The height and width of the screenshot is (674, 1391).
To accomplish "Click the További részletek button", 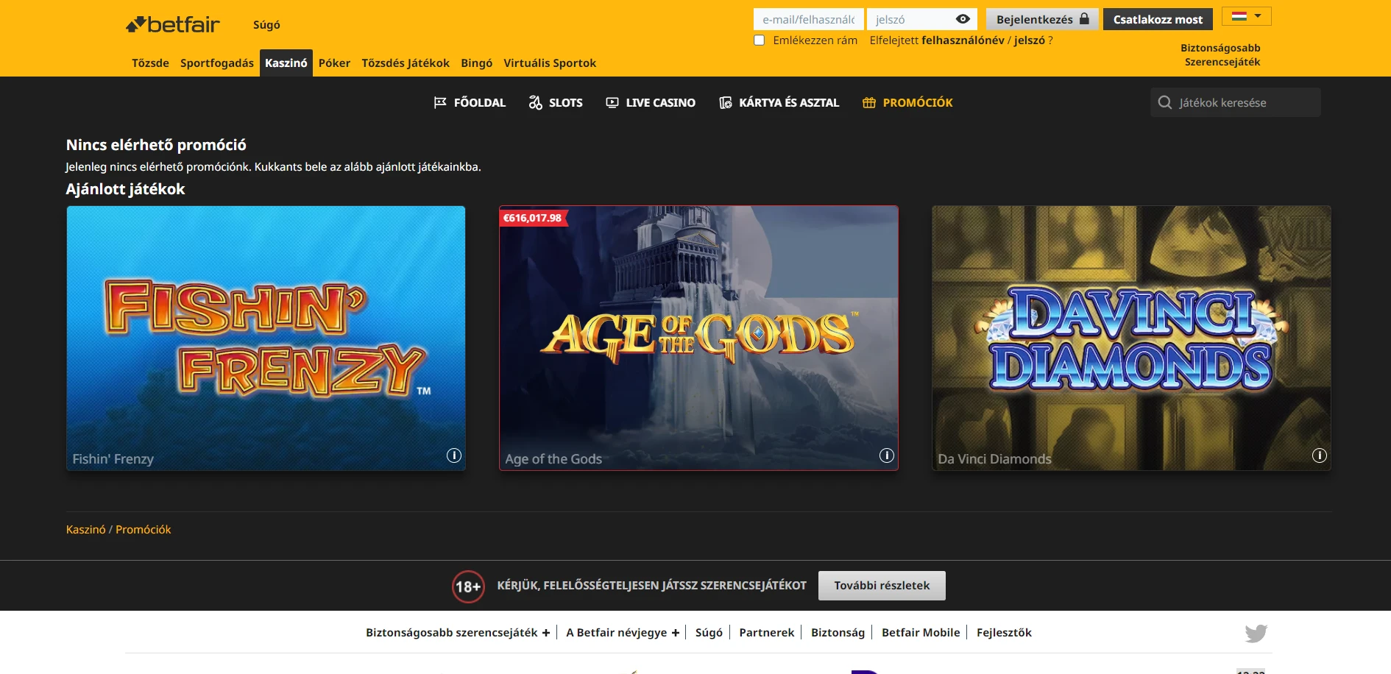I will tap(882, 586).
